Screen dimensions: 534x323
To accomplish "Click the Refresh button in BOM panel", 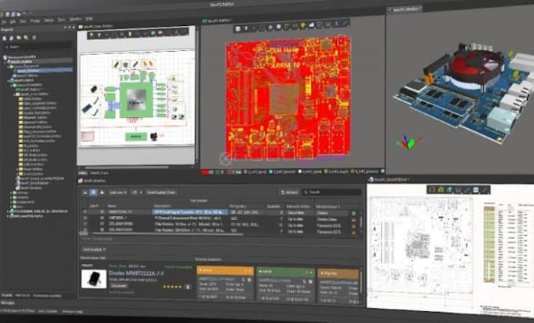I will pos(289,193).
